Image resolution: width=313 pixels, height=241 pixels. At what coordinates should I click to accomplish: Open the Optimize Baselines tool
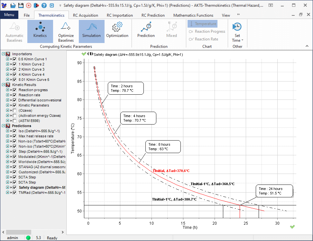[66, 31]
